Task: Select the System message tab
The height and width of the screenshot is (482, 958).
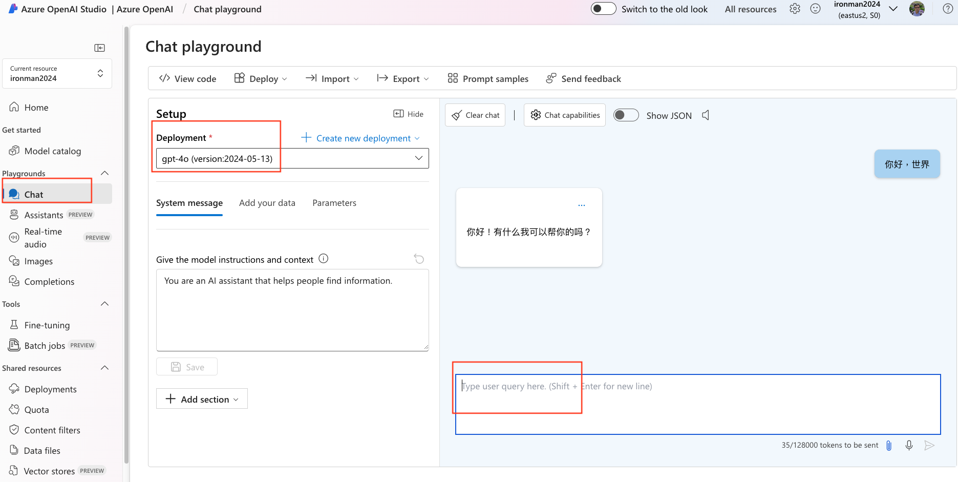Action: (189, 203)
